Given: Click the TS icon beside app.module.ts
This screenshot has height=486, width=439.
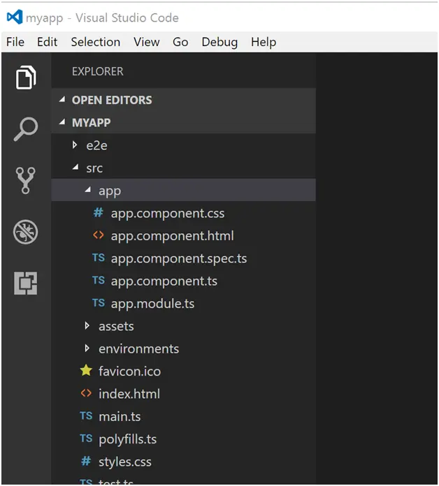Looking at the screenshot, I should [99, 303].
